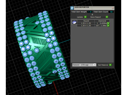Click the 1.38tw weight cell
Viewport: 127px width, 95px height.
pyautogui.click(x=103, y=26)
